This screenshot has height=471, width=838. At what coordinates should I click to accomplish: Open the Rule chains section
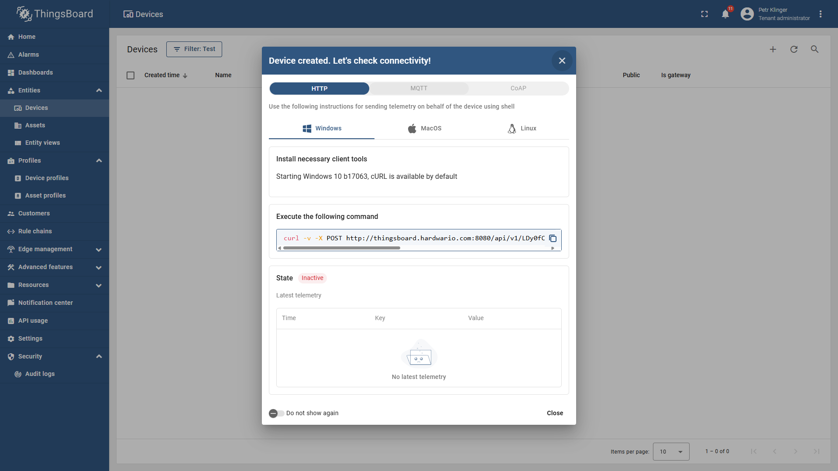click(x=35, y=231)
